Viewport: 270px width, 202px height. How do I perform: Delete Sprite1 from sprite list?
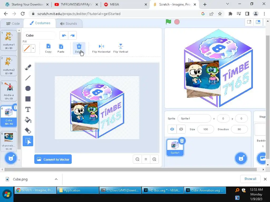click(x=182, y=141)
